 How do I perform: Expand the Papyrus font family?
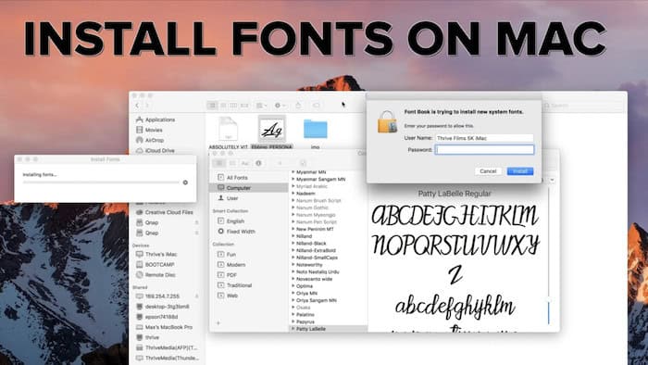293,321
